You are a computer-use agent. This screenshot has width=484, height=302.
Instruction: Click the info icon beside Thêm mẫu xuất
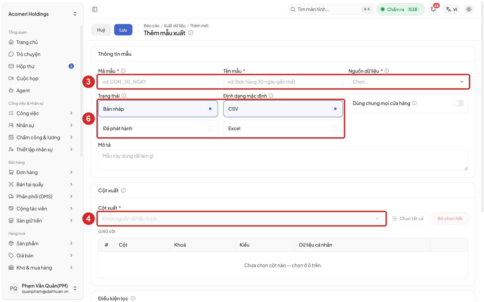coord(191,33)
